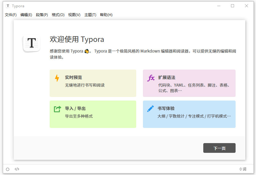Toggle source code mode with the </> icon
Image resolution: width=256 pixels, height=175 pixels.
pyautogui.click(x=17, y=169)
